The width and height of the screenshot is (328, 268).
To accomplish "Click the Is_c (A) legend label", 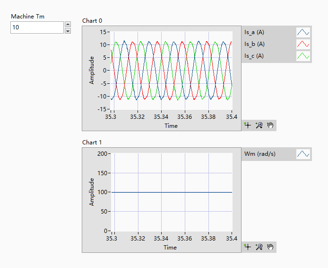I will 254,56.
